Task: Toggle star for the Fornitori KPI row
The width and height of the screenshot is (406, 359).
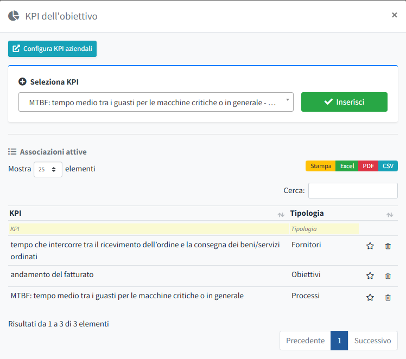Action: tap(370, 246)
